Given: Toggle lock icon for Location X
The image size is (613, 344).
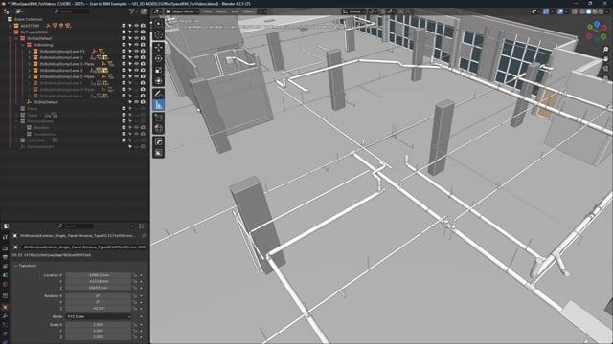Looking at the screenshot, I should [135, 275].
